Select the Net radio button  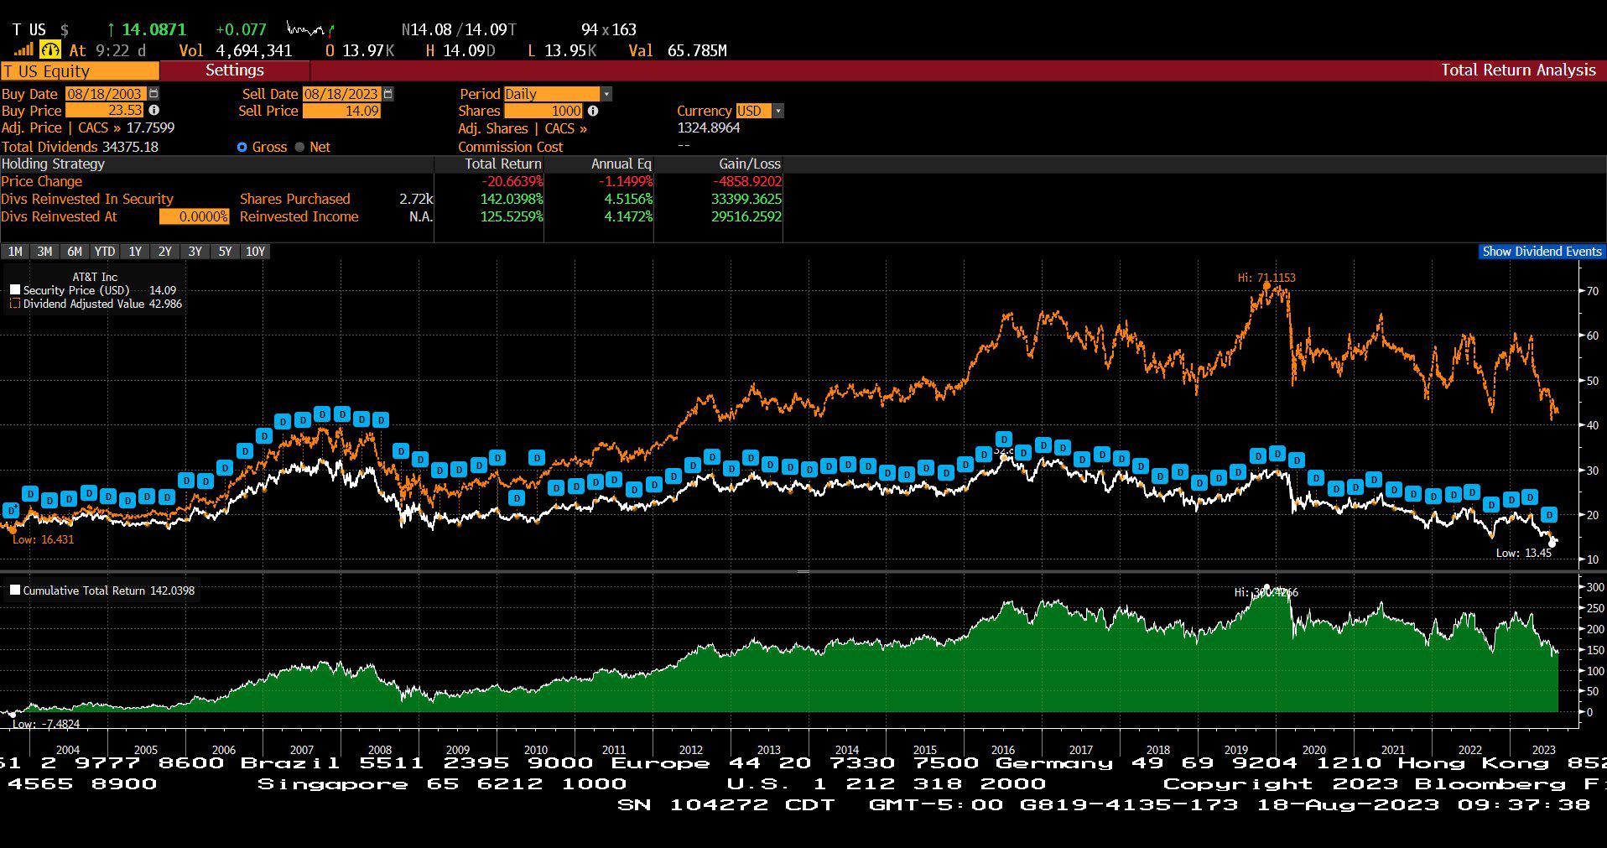coord(299,147)
